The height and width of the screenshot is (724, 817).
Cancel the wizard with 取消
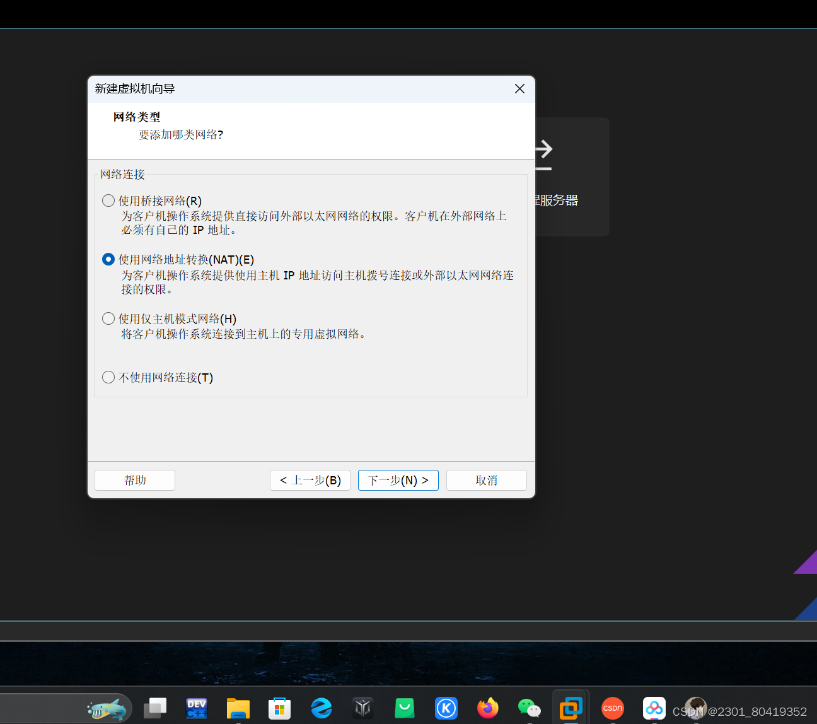click(x=487, y=480)
